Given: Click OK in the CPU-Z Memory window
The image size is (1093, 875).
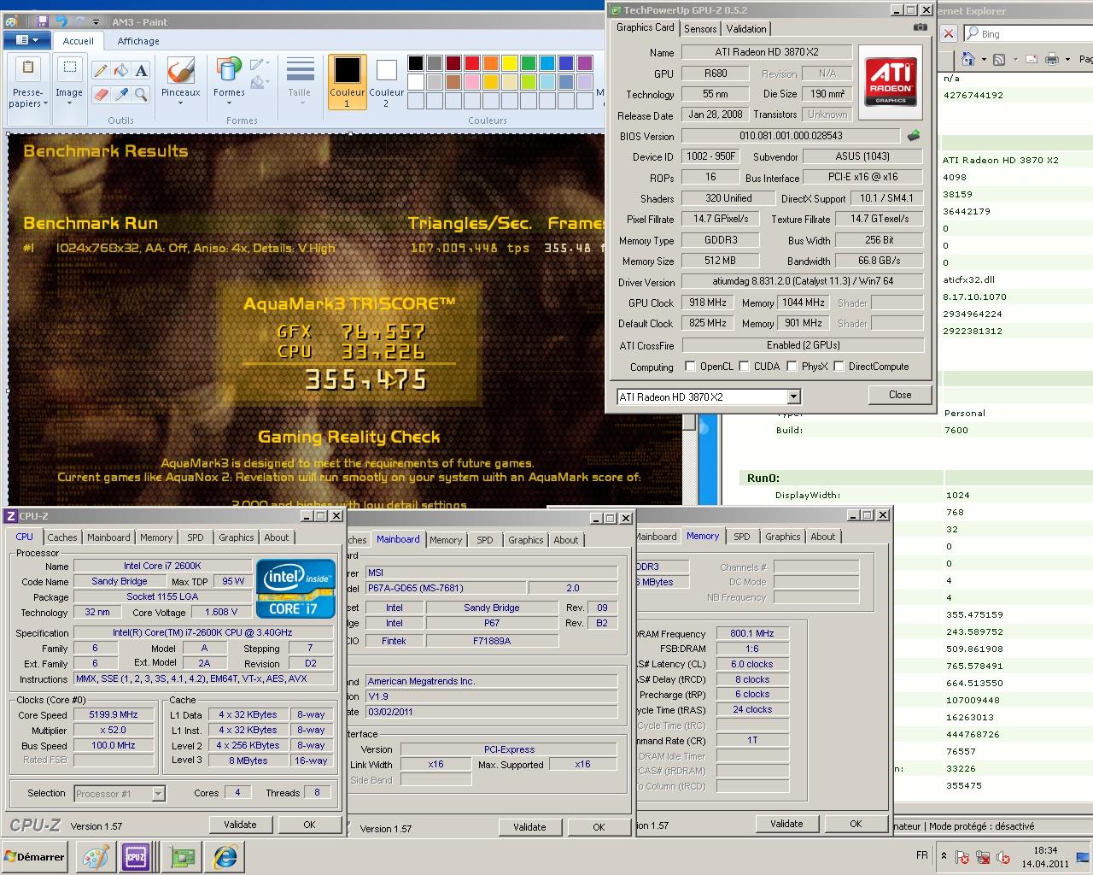Looking at the screenshot, I should point(856,824).
